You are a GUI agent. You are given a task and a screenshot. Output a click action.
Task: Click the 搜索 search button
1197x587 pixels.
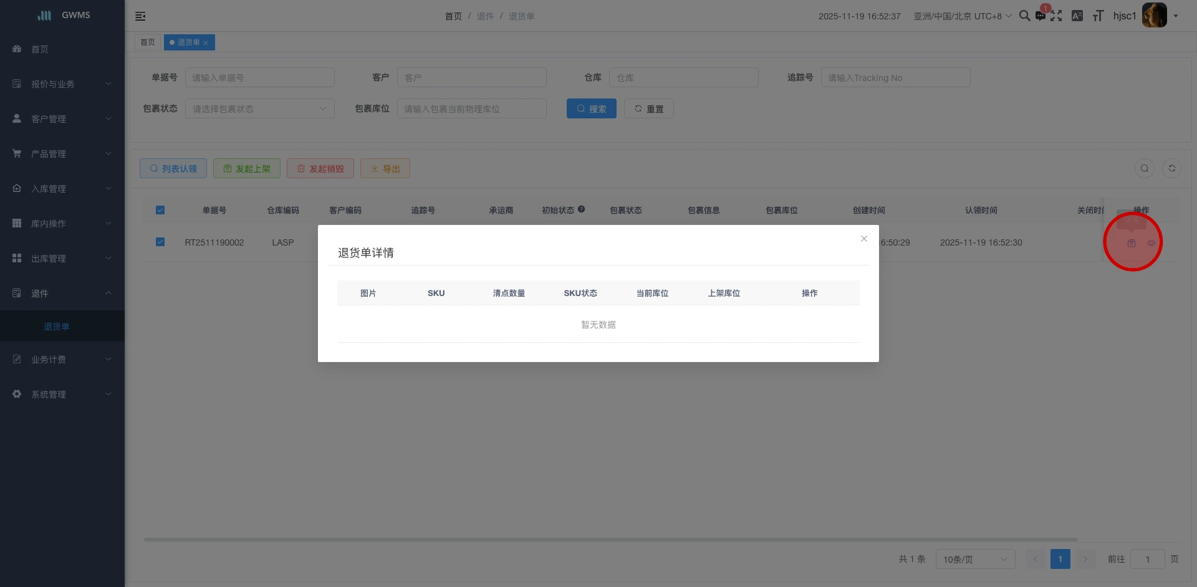pos(591,108)
